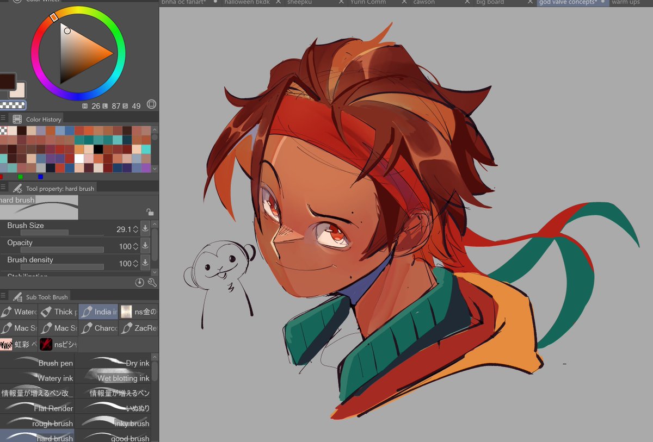653x442 pixels.
Task: Adjust the Opacity 100 stepper arrows
Action: coord(135,246)
